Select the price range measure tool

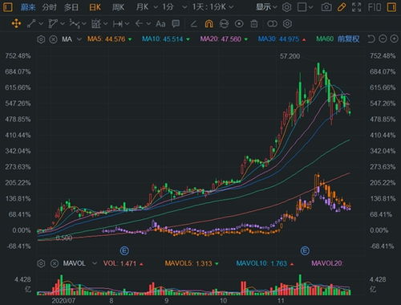point(118,24)
